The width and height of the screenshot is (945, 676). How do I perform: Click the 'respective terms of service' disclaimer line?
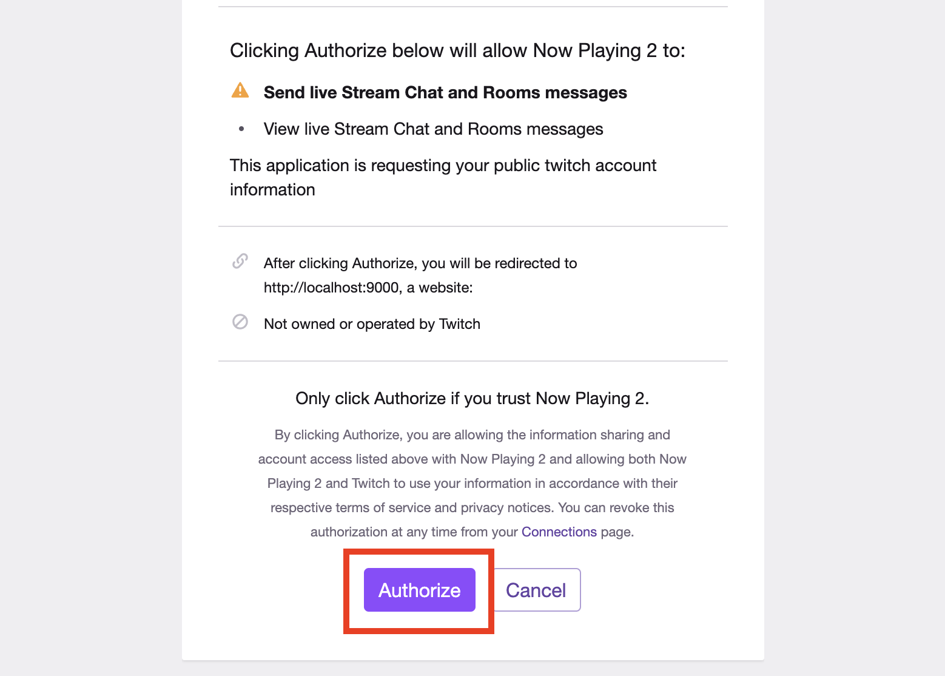[x=472, y=507]
